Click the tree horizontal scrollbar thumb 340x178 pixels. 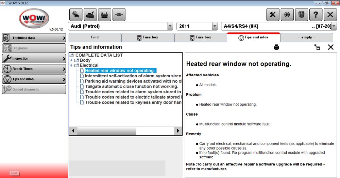[107, 131]
